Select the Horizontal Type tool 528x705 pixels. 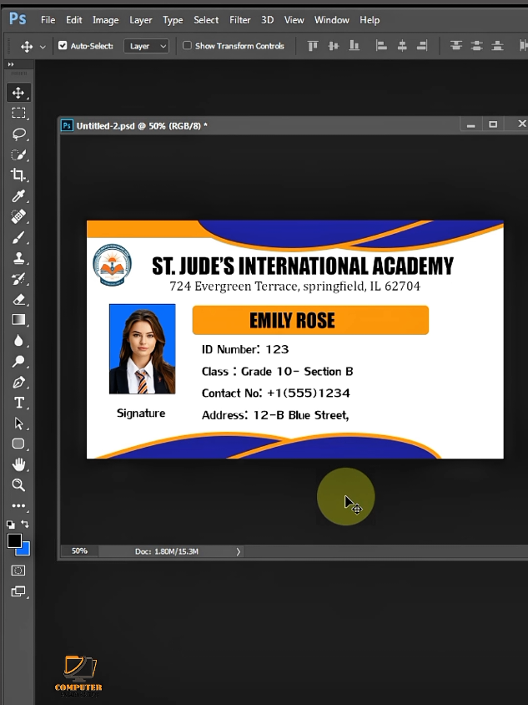(x=18, y=403)
